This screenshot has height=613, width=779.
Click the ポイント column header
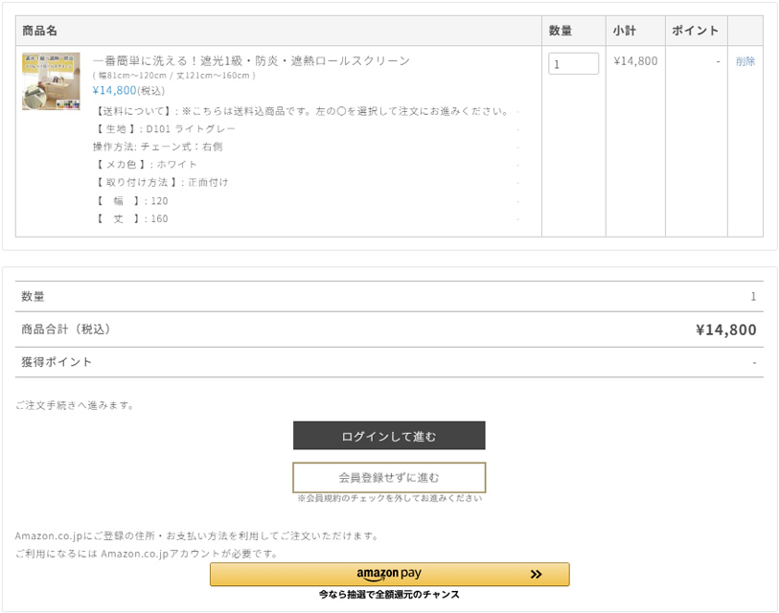coord(695,31)
